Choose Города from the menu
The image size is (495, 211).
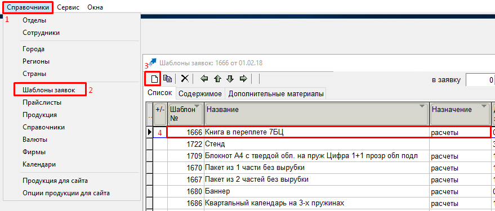click(33, 49)
